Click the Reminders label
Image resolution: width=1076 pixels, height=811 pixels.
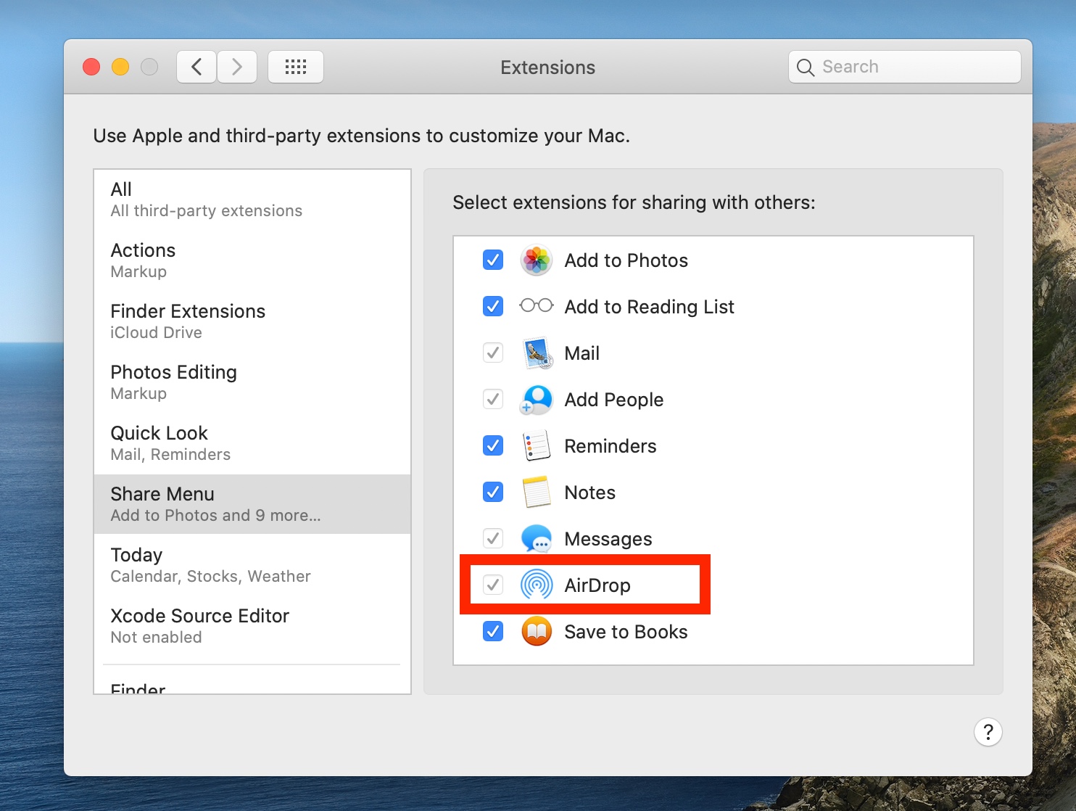pyautogui.click(x=611, y=446)
